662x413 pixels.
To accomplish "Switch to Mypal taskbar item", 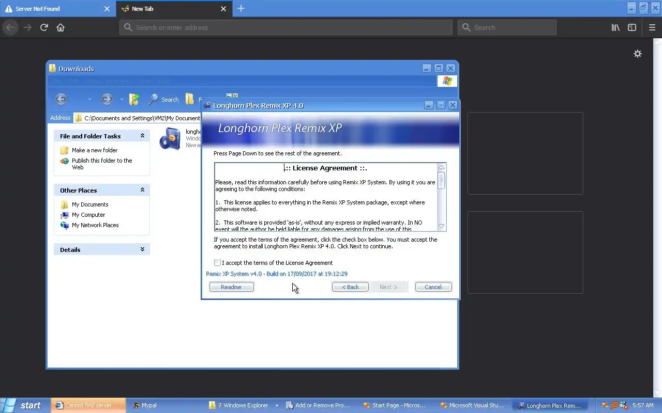I will (x=165, y=405).
